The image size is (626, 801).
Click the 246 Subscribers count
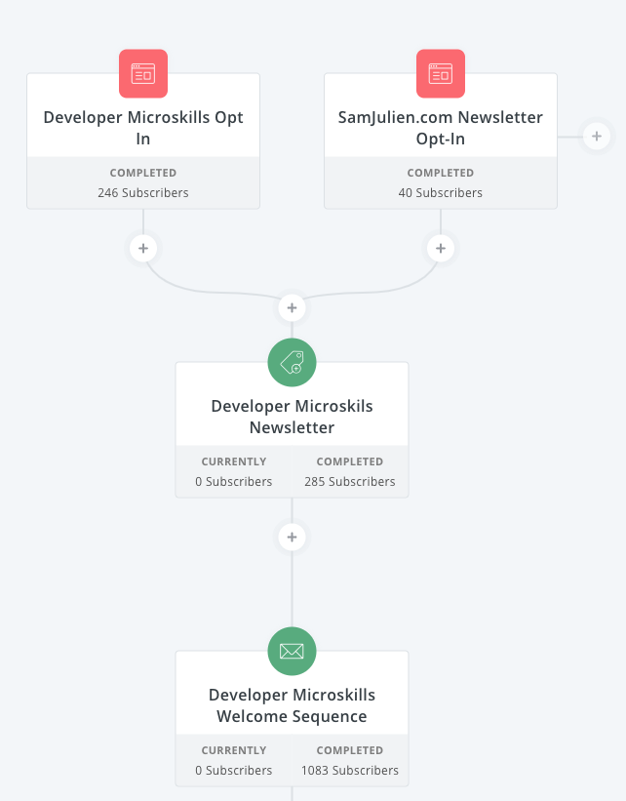143,192
